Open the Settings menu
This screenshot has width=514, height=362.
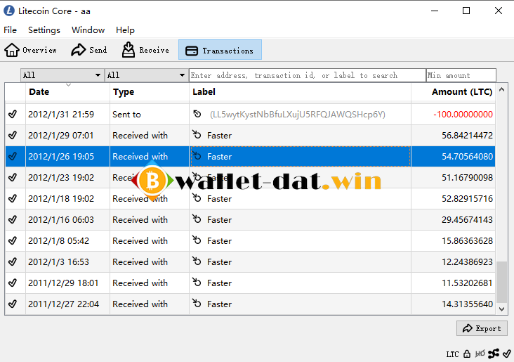coord(44,30)
